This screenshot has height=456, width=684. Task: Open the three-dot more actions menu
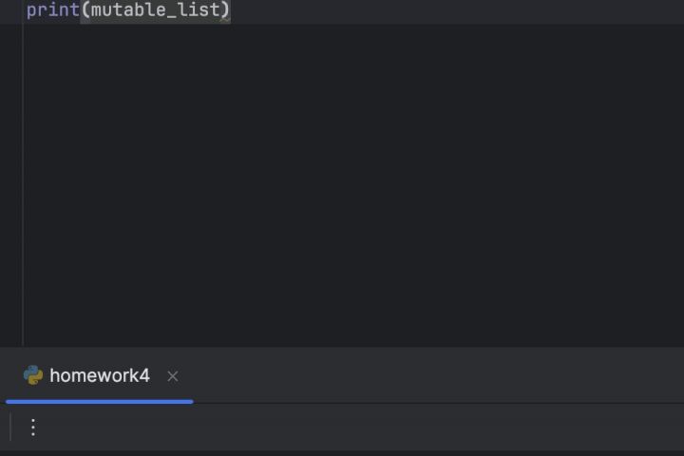33,427
